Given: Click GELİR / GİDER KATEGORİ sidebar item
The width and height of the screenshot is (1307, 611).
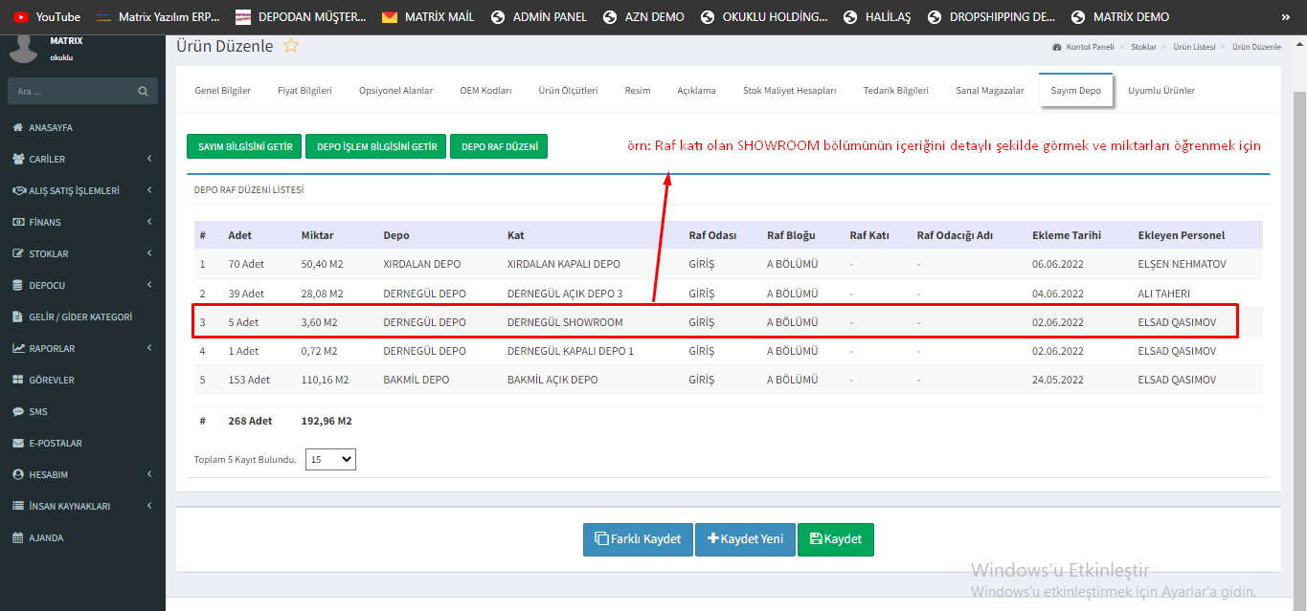Looking at the screenshot, I should click(x=80, y=316).
